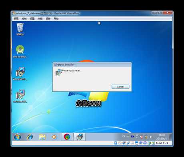Switch to the colorful round app taskbar button
Image resolution: width=184 pixels, height=157 pixels.
pyautogui.click(x=67, y=137)
